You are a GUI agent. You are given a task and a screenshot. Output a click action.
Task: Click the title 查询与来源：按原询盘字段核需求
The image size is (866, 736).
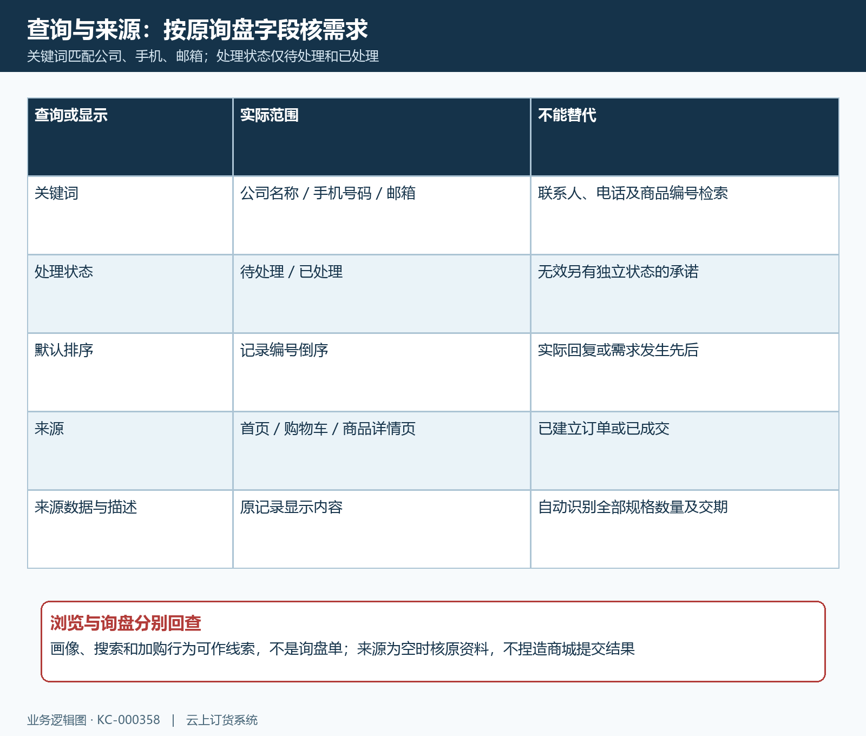pos(198,29)
